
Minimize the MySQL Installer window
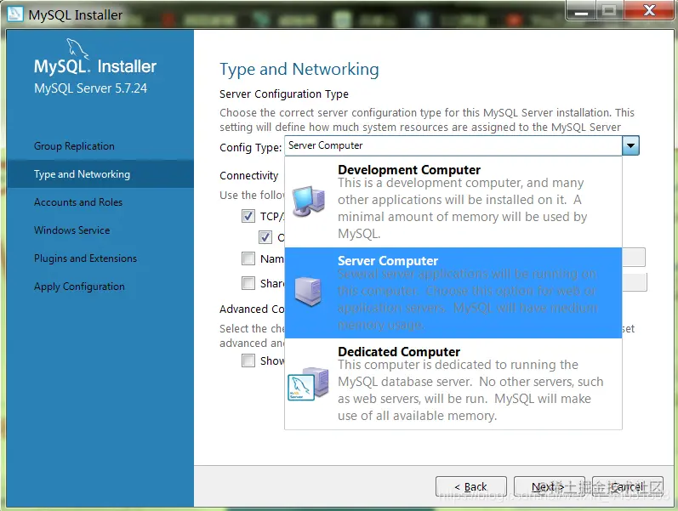click(581, 10)
